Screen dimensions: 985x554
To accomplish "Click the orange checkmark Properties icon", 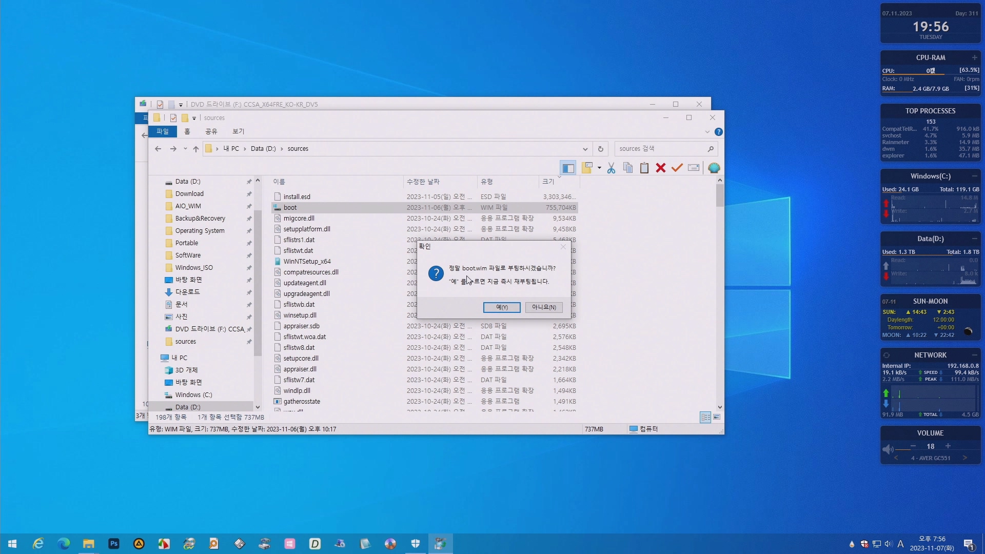I will coord(677,168).
